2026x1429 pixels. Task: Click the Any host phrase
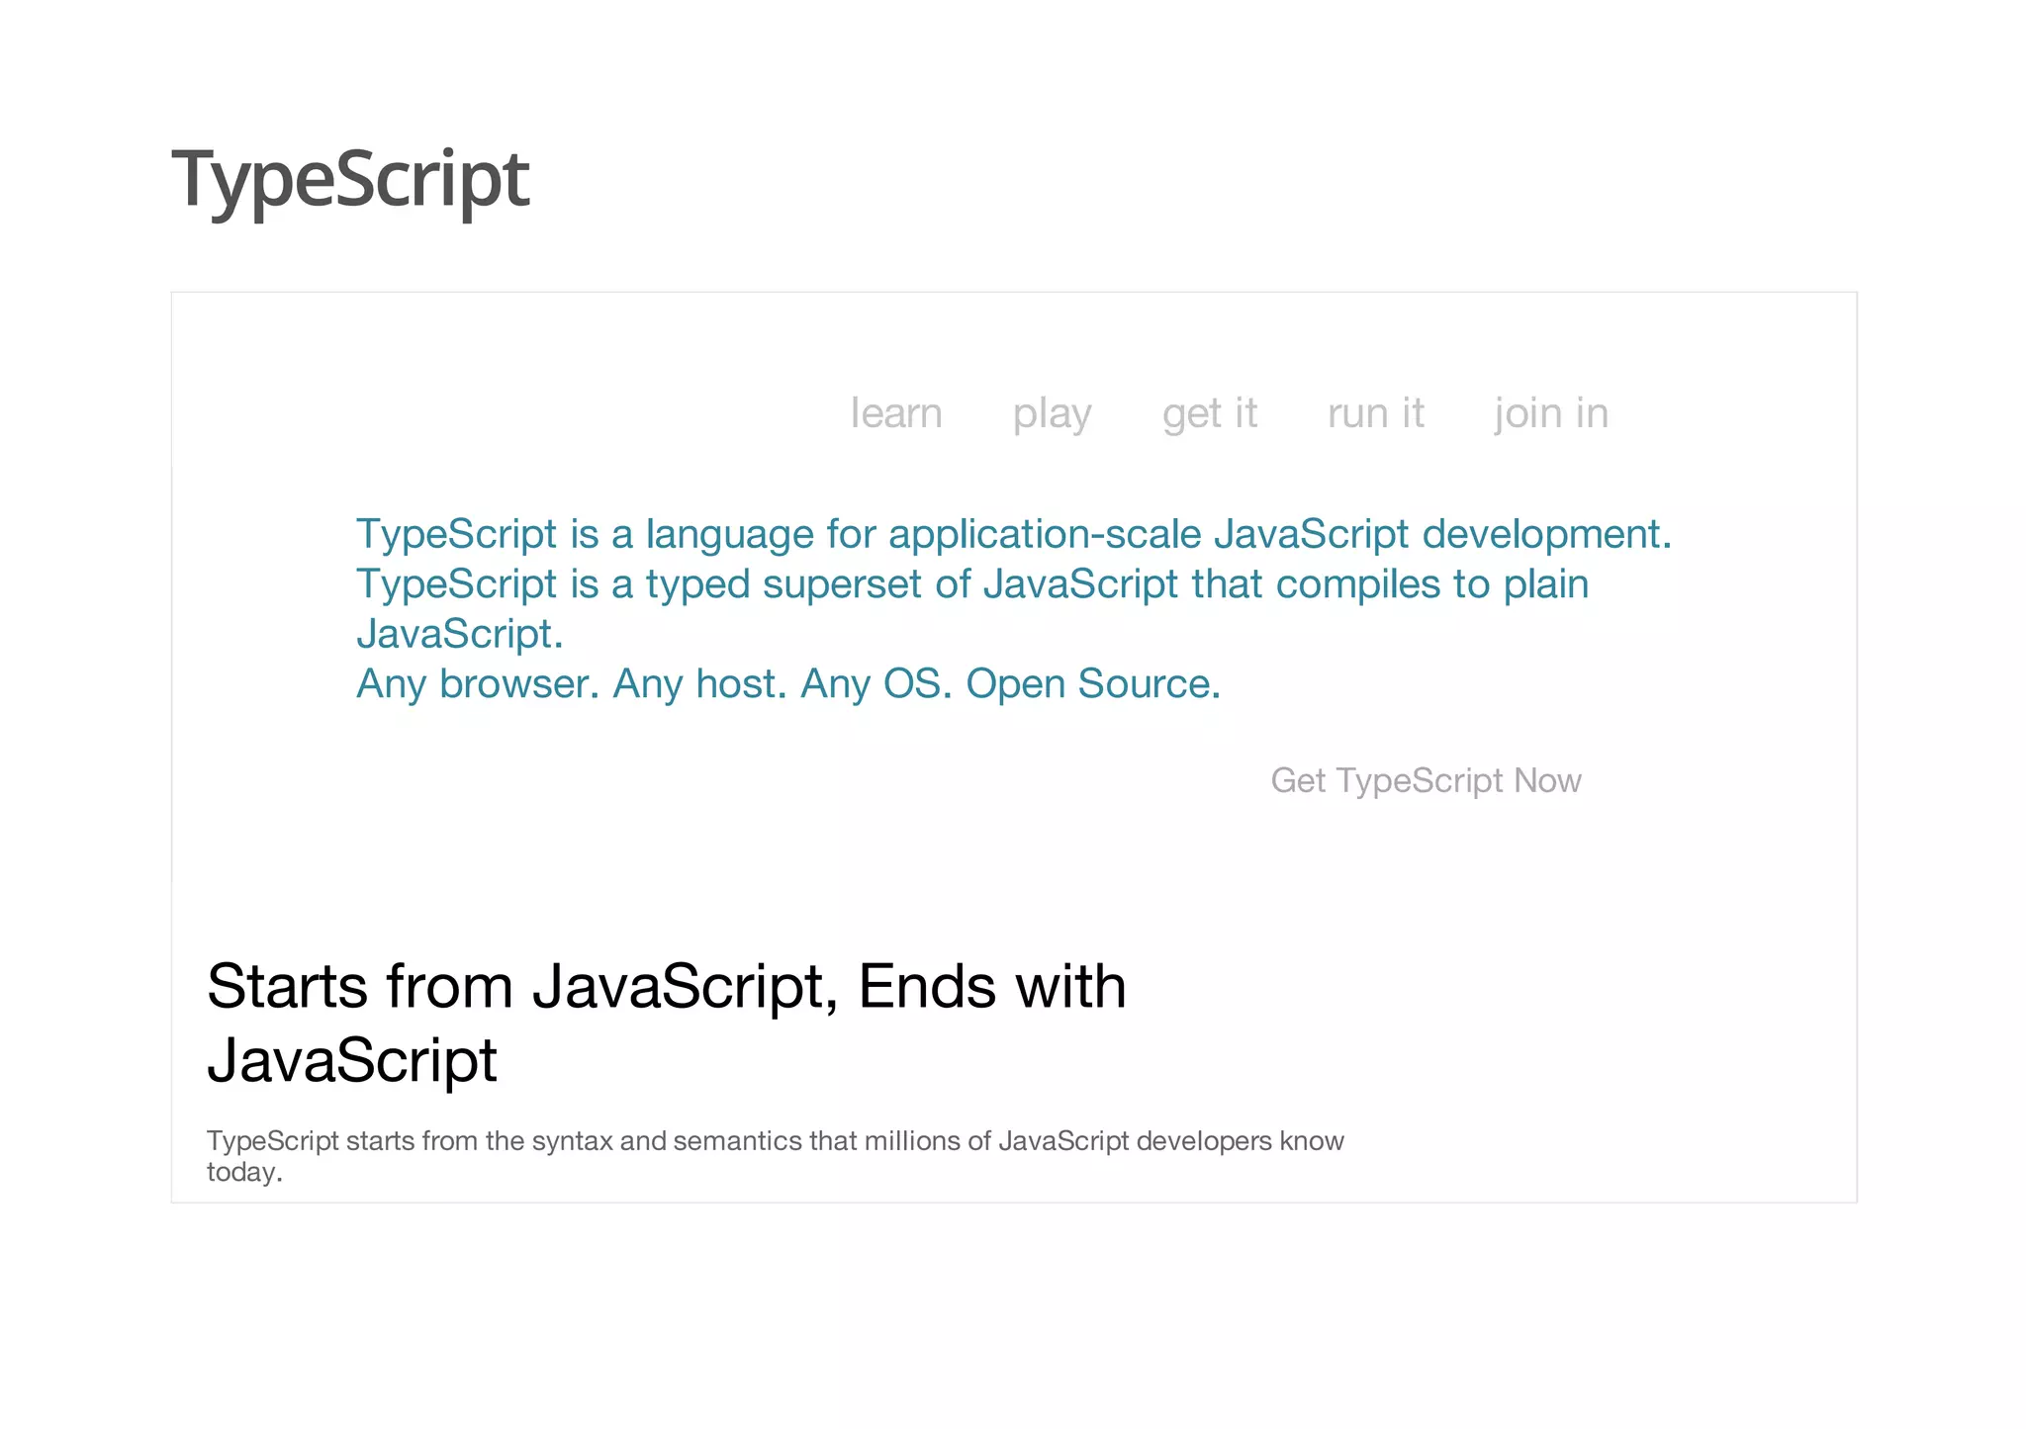(x=698, y=683)
